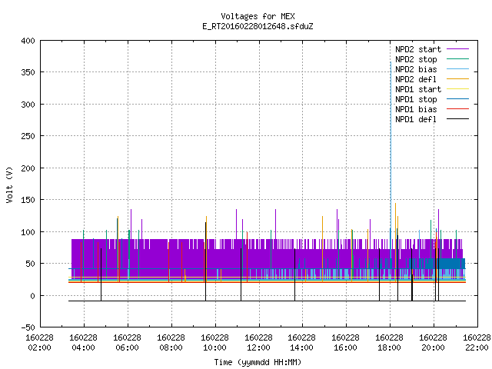The image size is (492, 369).
Task: Click the green NPD2 stop legend line
Action: click(x=457, y=58)
